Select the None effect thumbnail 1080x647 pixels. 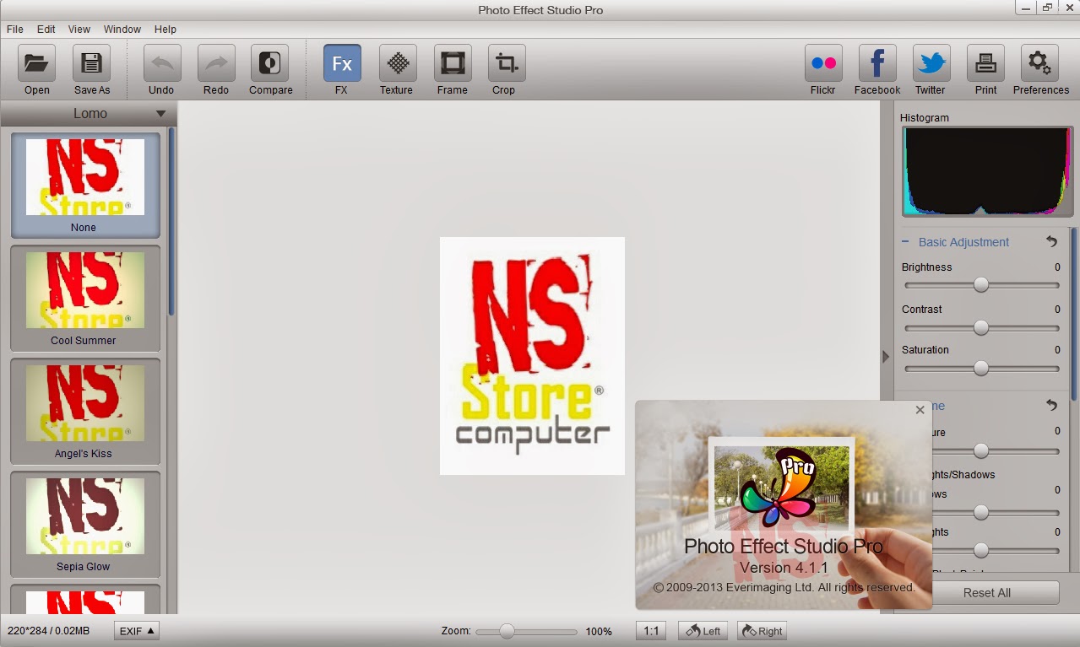[85, 186]
